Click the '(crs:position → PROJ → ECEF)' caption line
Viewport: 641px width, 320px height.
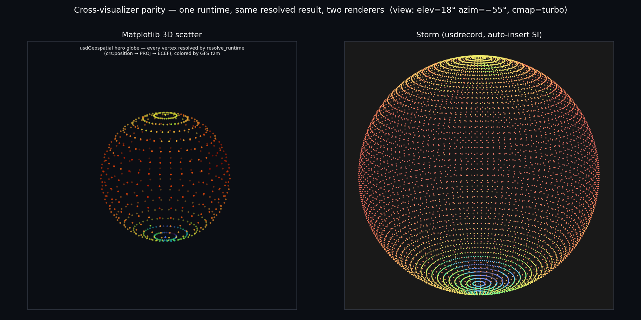pyautogui.click(x=162, y=53)
